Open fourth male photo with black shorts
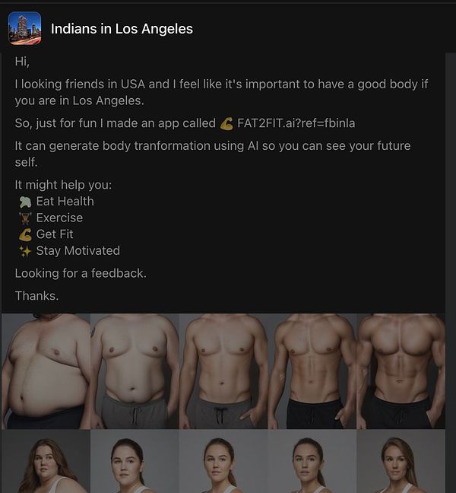 [312, 371]
